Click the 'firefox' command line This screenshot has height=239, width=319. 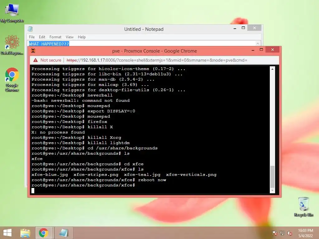pyautogui.click(x=69, y=122)
